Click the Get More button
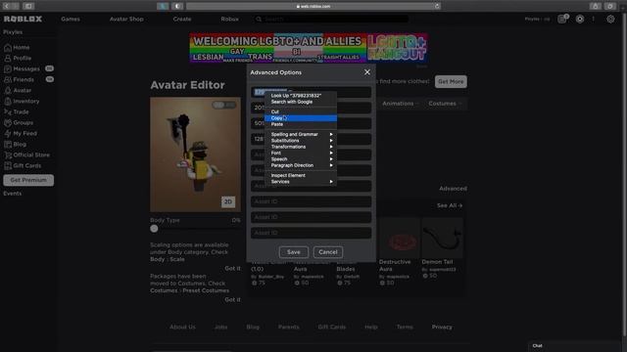 pyautogui.click(x=451, y=81)
